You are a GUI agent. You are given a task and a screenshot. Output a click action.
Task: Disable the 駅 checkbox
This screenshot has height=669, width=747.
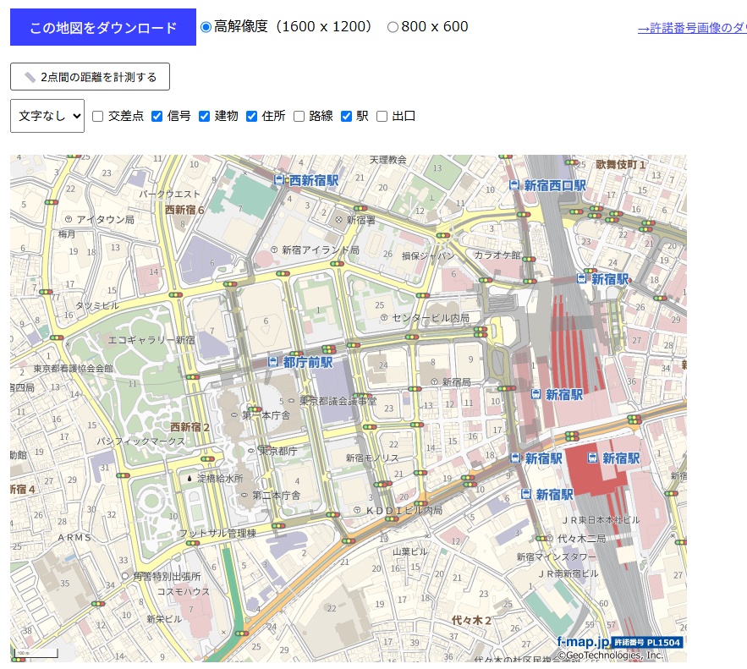[346, 116]
